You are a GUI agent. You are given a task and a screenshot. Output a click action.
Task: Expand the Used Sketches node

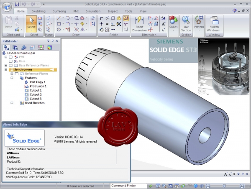(12, 103)
